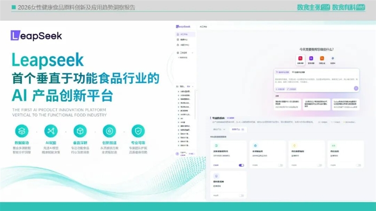Click the purple LeapSeek logo on the slide
Viewport: 376px width, 211px height.
pos(36,36)
